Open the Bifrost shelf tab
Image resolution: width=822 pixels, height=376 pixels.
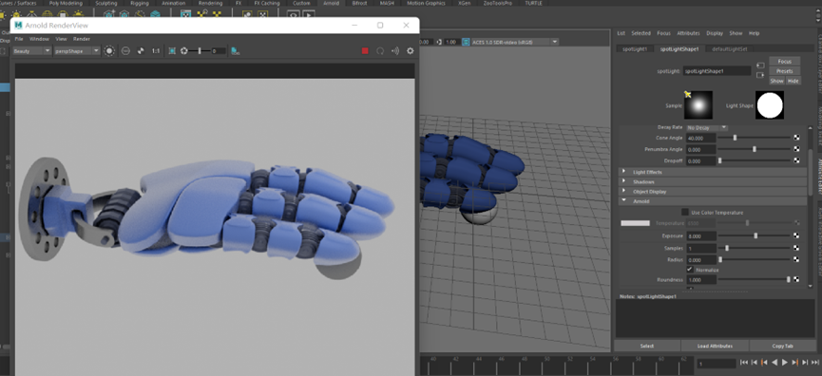tap(359, 3)
